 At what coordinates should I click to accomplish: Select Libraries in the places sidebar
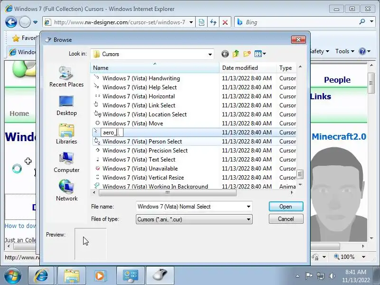click(66, 134)
